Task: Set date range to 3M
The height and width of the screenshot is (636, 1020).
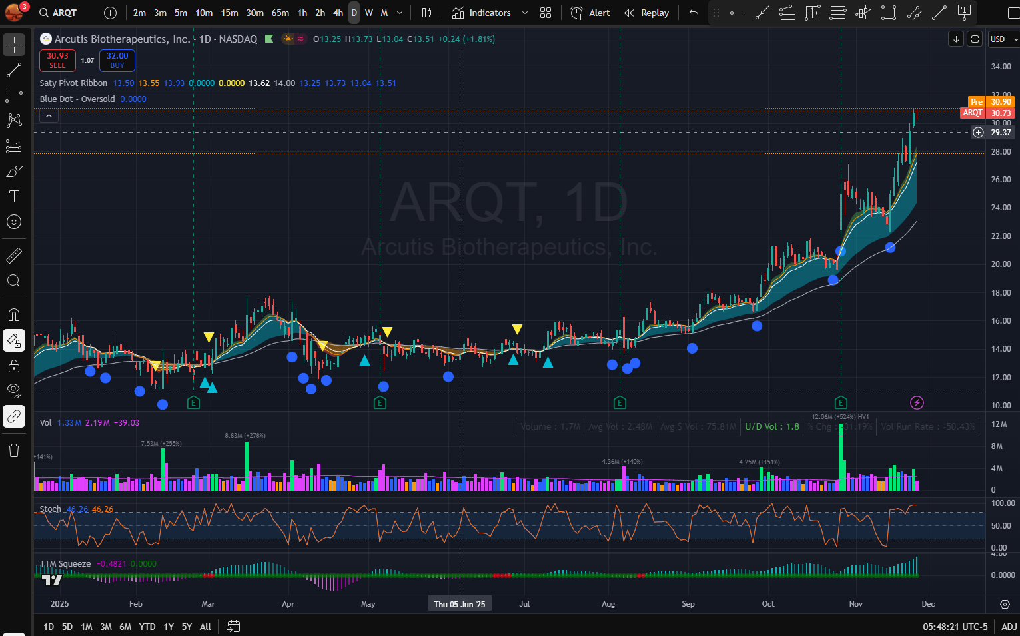Action: point(106,627)
